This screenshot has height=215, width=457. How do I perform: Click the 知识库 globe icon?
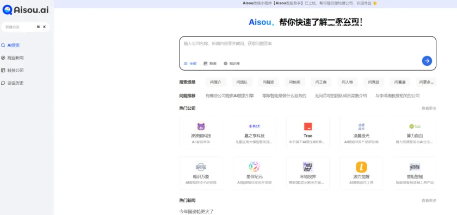click(226, 64)
